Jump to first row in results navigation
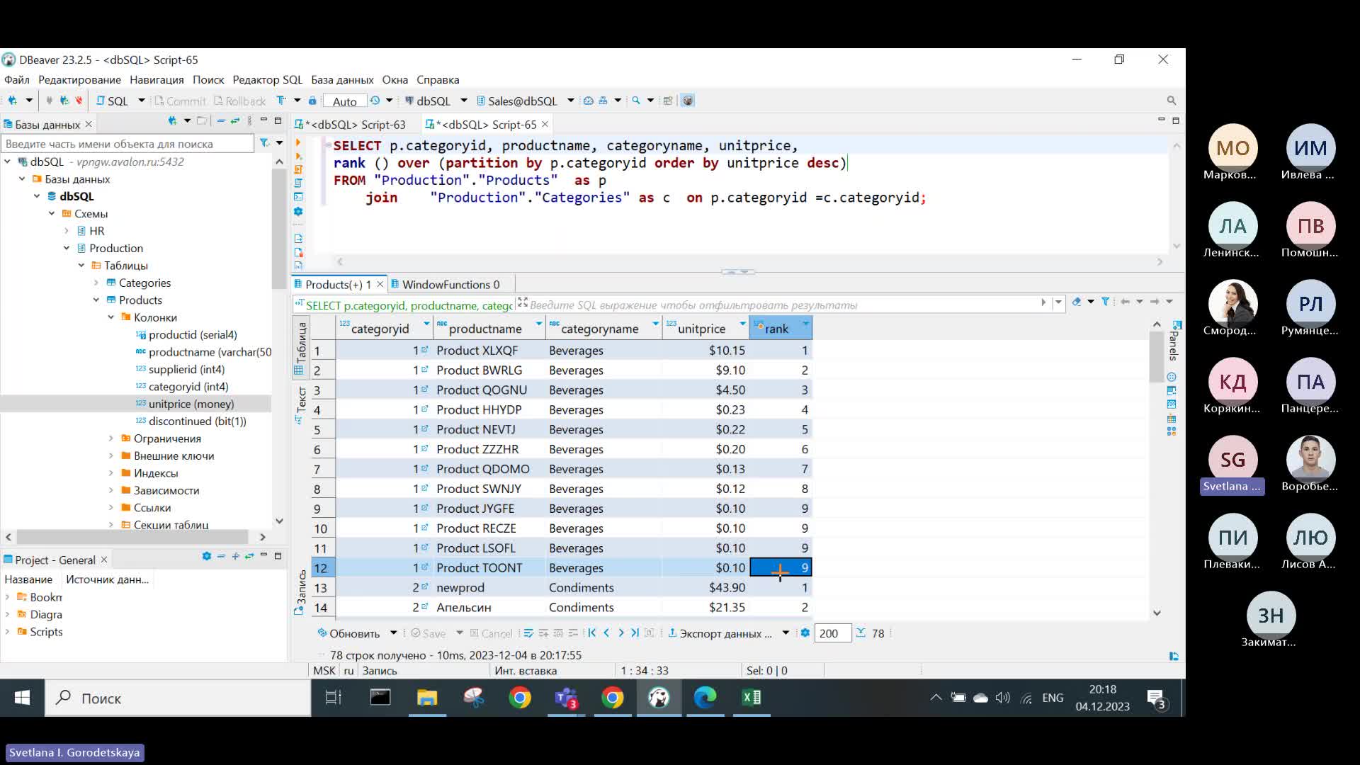The image size is (1360, 765). (592, 633)
